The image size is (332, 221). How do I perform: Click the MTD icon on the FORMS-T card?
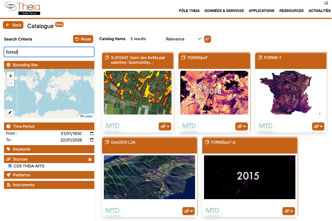pyautogui.click(x=265, y=126)
